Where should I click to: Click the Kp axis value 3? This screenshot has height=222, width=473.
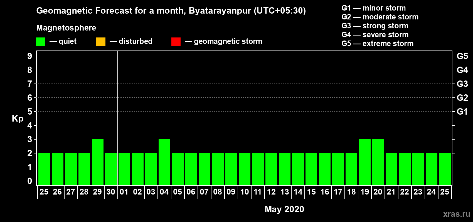point(30,139)
